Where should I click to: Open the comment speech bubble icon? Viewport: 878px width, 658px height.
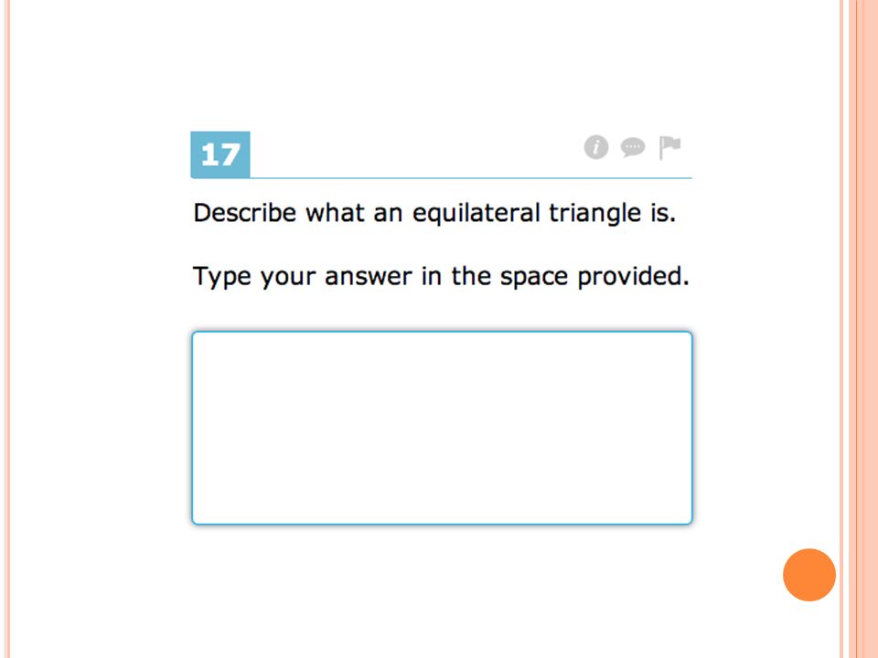coord(633,148)
